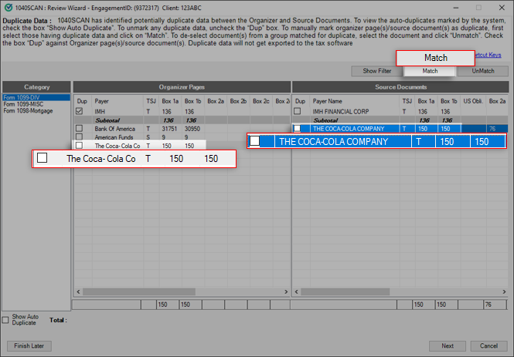Click the 1040SCAN app icon in title bar
This screenshot has height=357, width=514.
pos(8,8)
